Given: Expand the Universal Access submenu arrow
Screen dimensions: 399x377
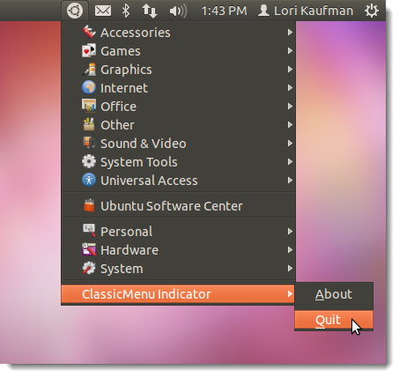Looking at the screenshot, I should point(290,181).
